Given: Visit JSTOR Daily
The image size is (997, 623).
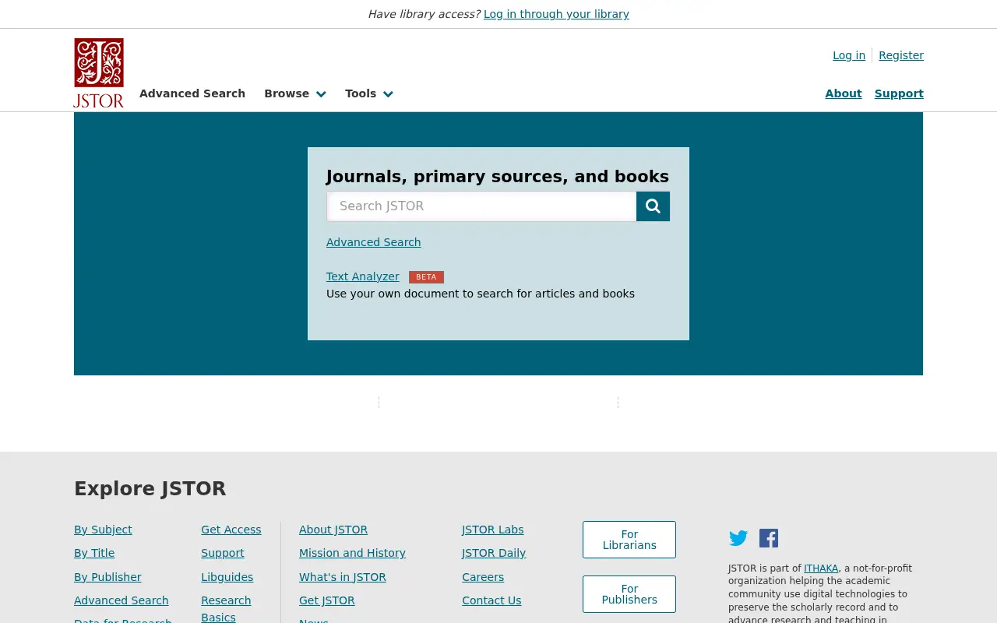Looking at the screenshot, I should pos(494,553).
